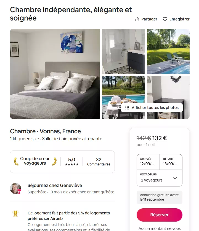Click the Enregistrer link

(x=179, y=19)
